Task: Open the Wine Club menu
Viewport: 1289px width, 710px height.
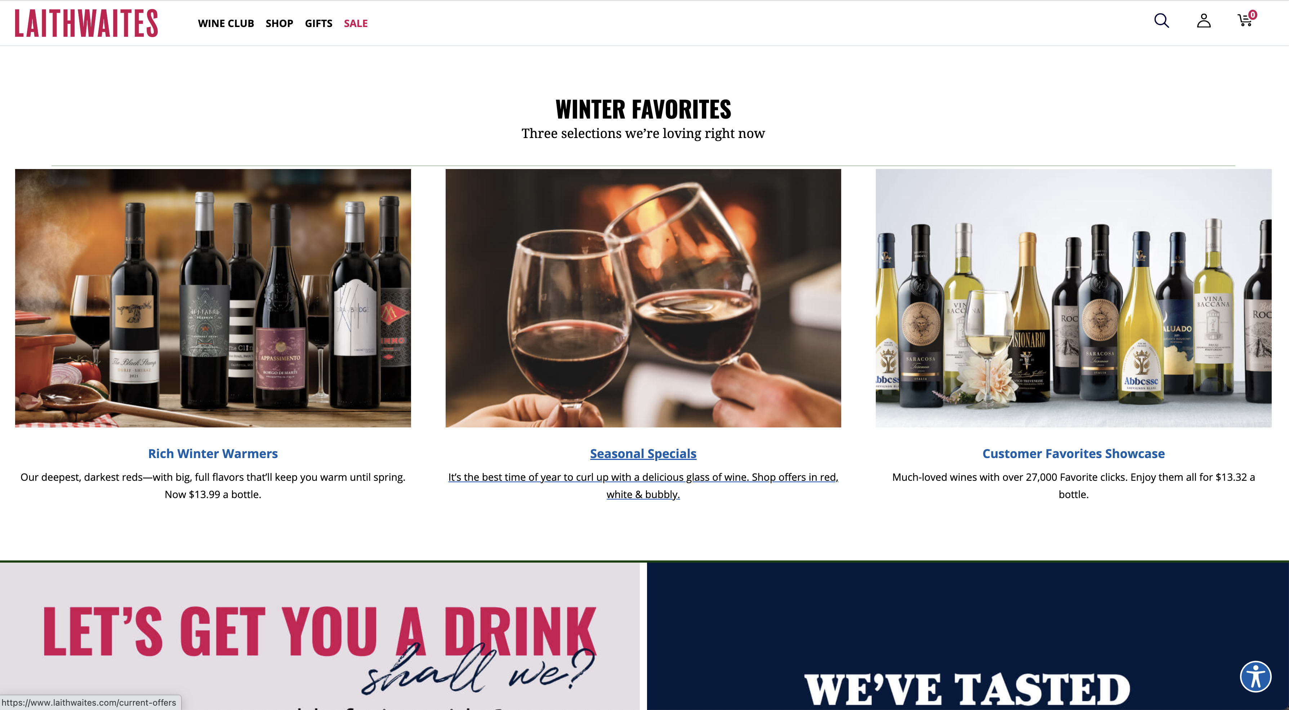Action: pyautogui.click(x=226, y=23)
